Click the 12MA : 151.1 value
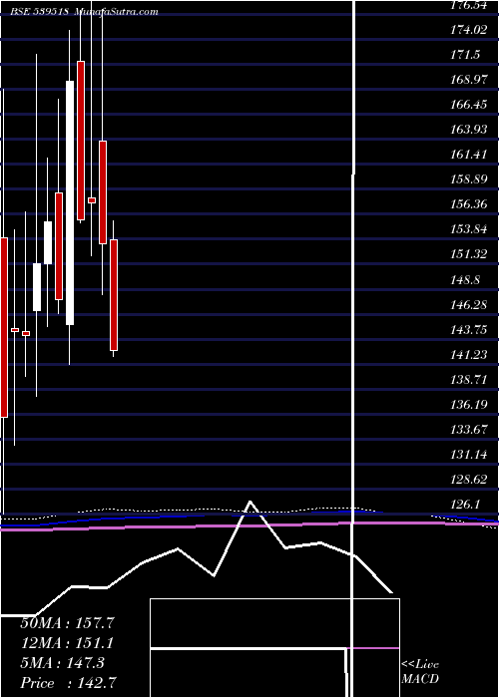The width and height of the screenshot is (499, 698). [x=67, y=643]
